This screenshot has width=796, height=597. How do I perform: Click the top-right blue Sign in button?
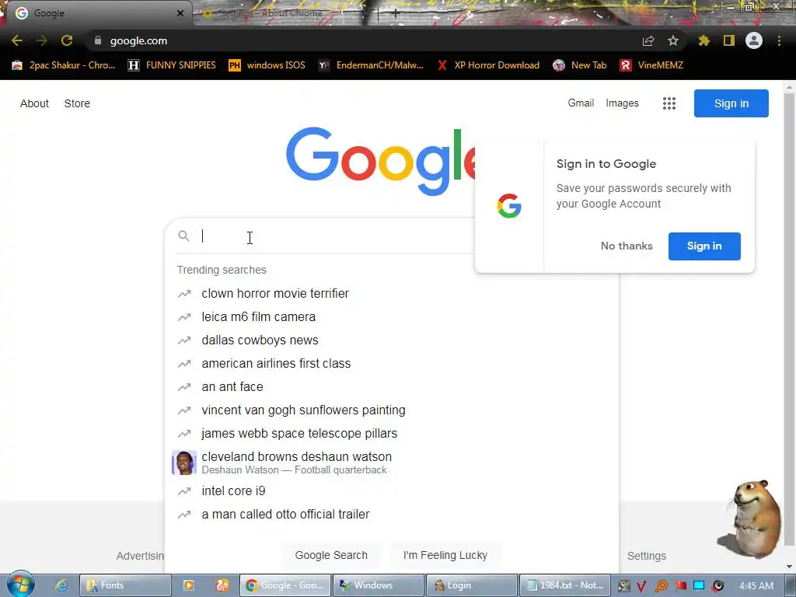pos(731,103)
